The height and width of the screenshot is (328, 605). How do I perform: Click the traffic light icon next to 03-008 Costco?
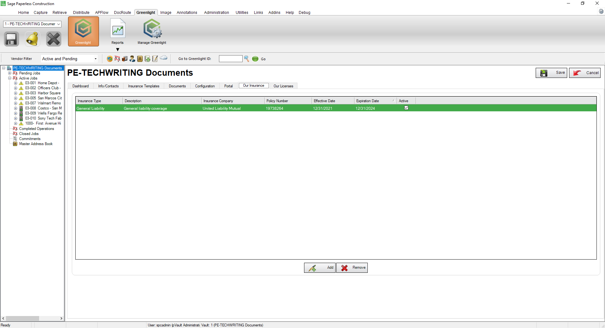coord(21,108)
